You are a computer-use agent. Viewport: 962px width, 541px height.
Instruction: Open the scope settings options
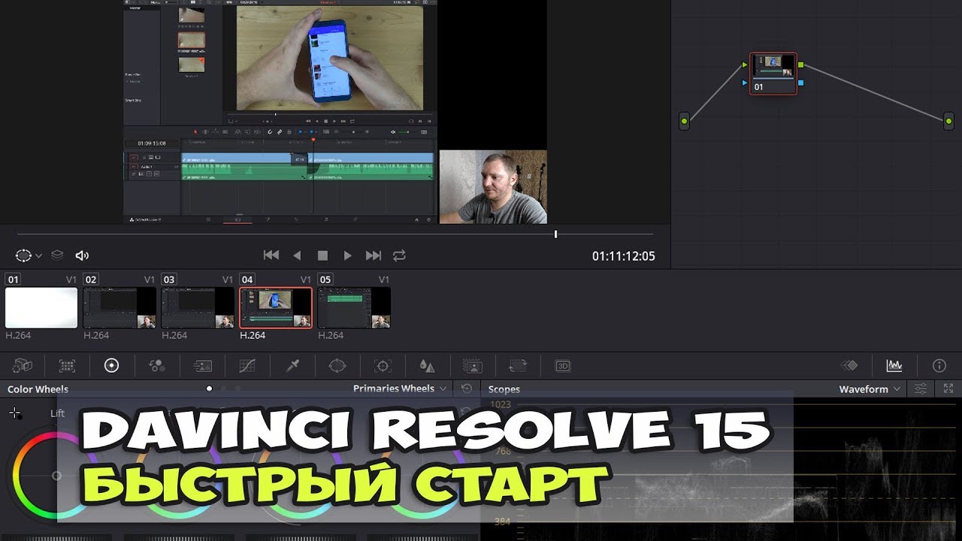coord(921,388)
